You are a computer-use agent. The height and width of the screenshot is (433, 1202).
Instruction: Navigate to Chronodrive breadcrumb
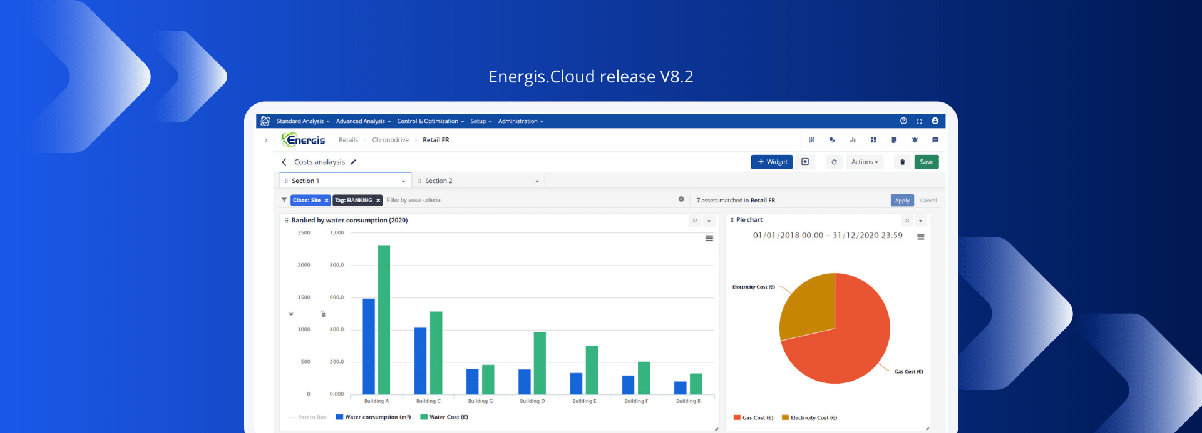(x=390, y=140)
